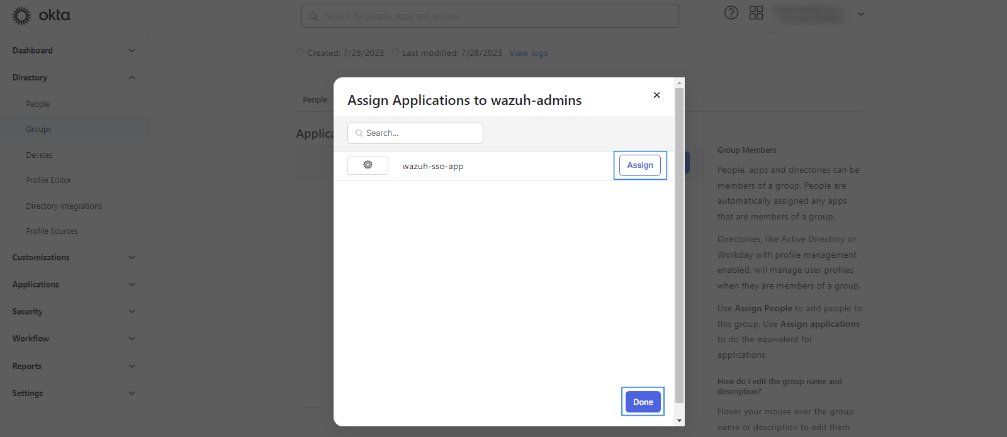Select Groups in the Directory menu
The image size is (1007, 437).
39,130
